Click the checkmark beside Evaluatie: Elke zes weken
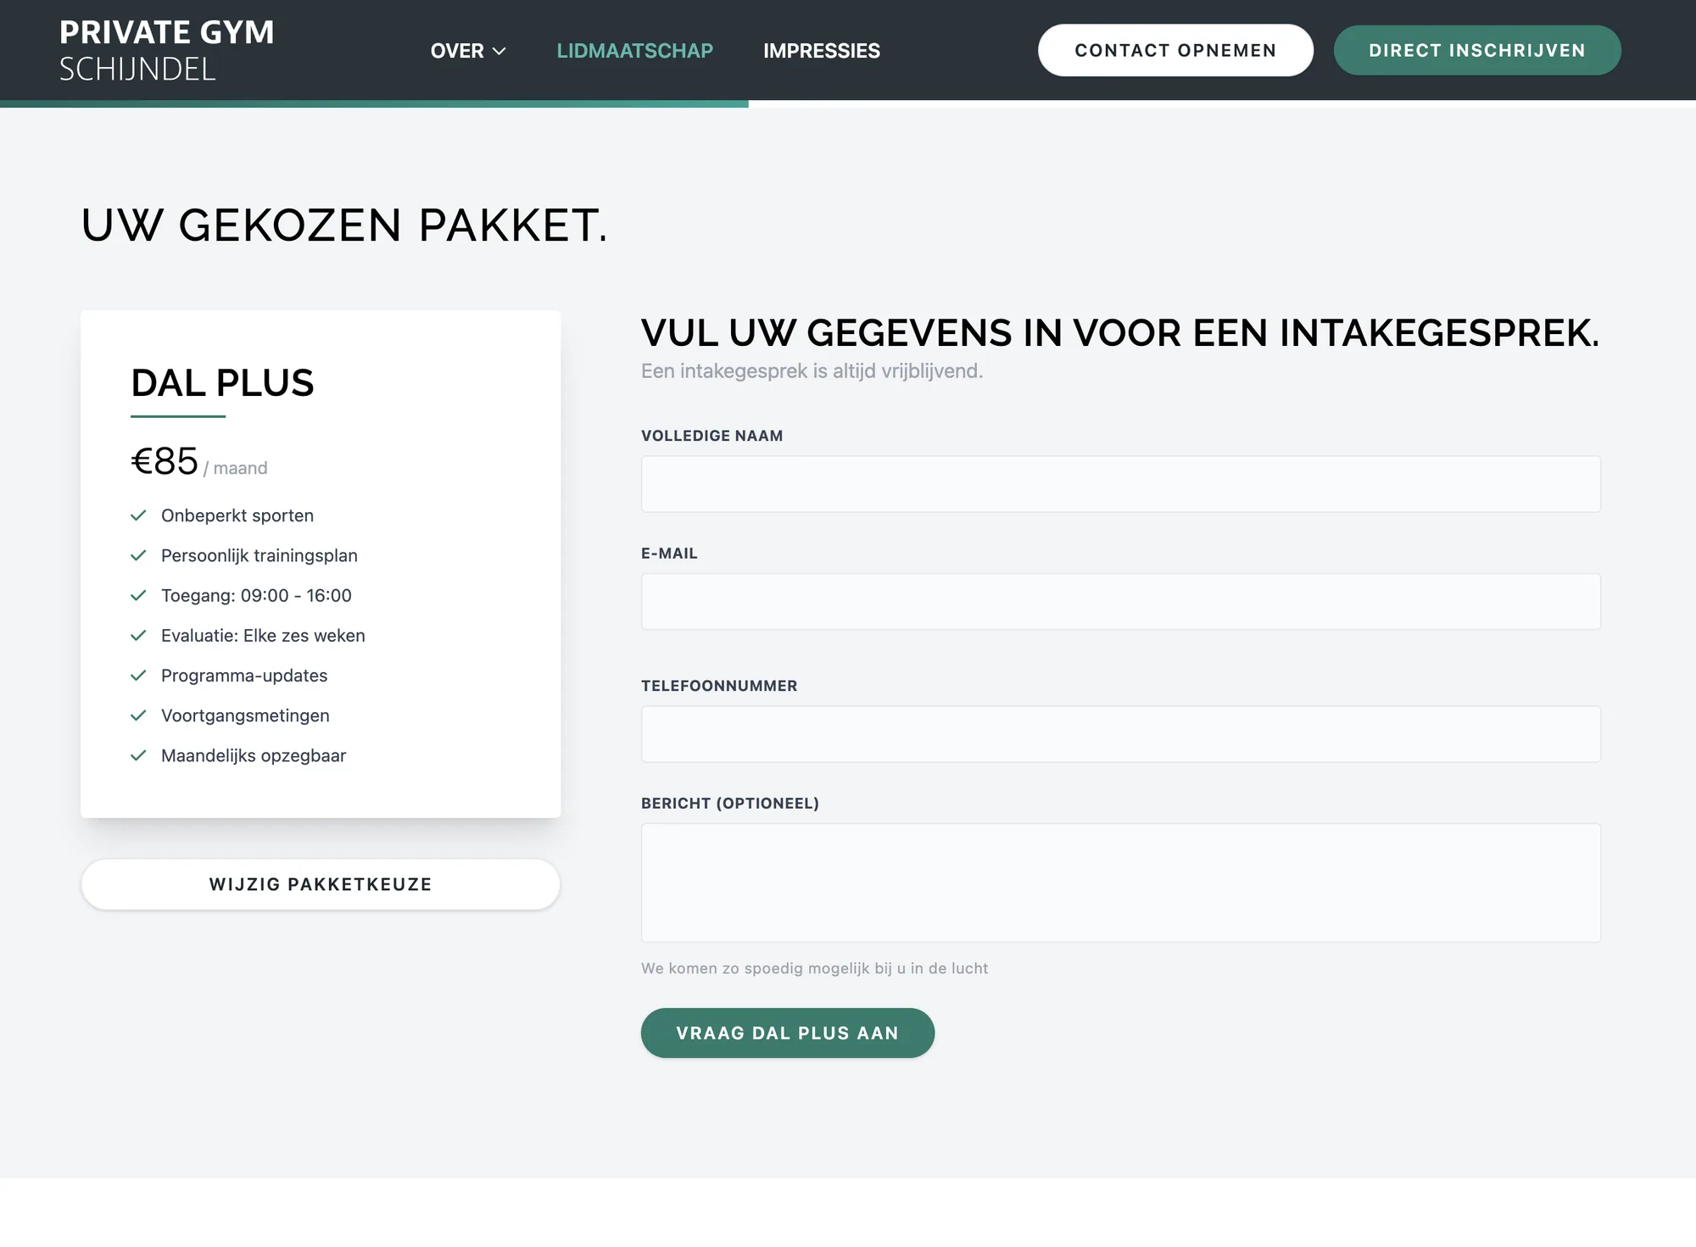1696x1247 pixels. click(x=138, y=635)
